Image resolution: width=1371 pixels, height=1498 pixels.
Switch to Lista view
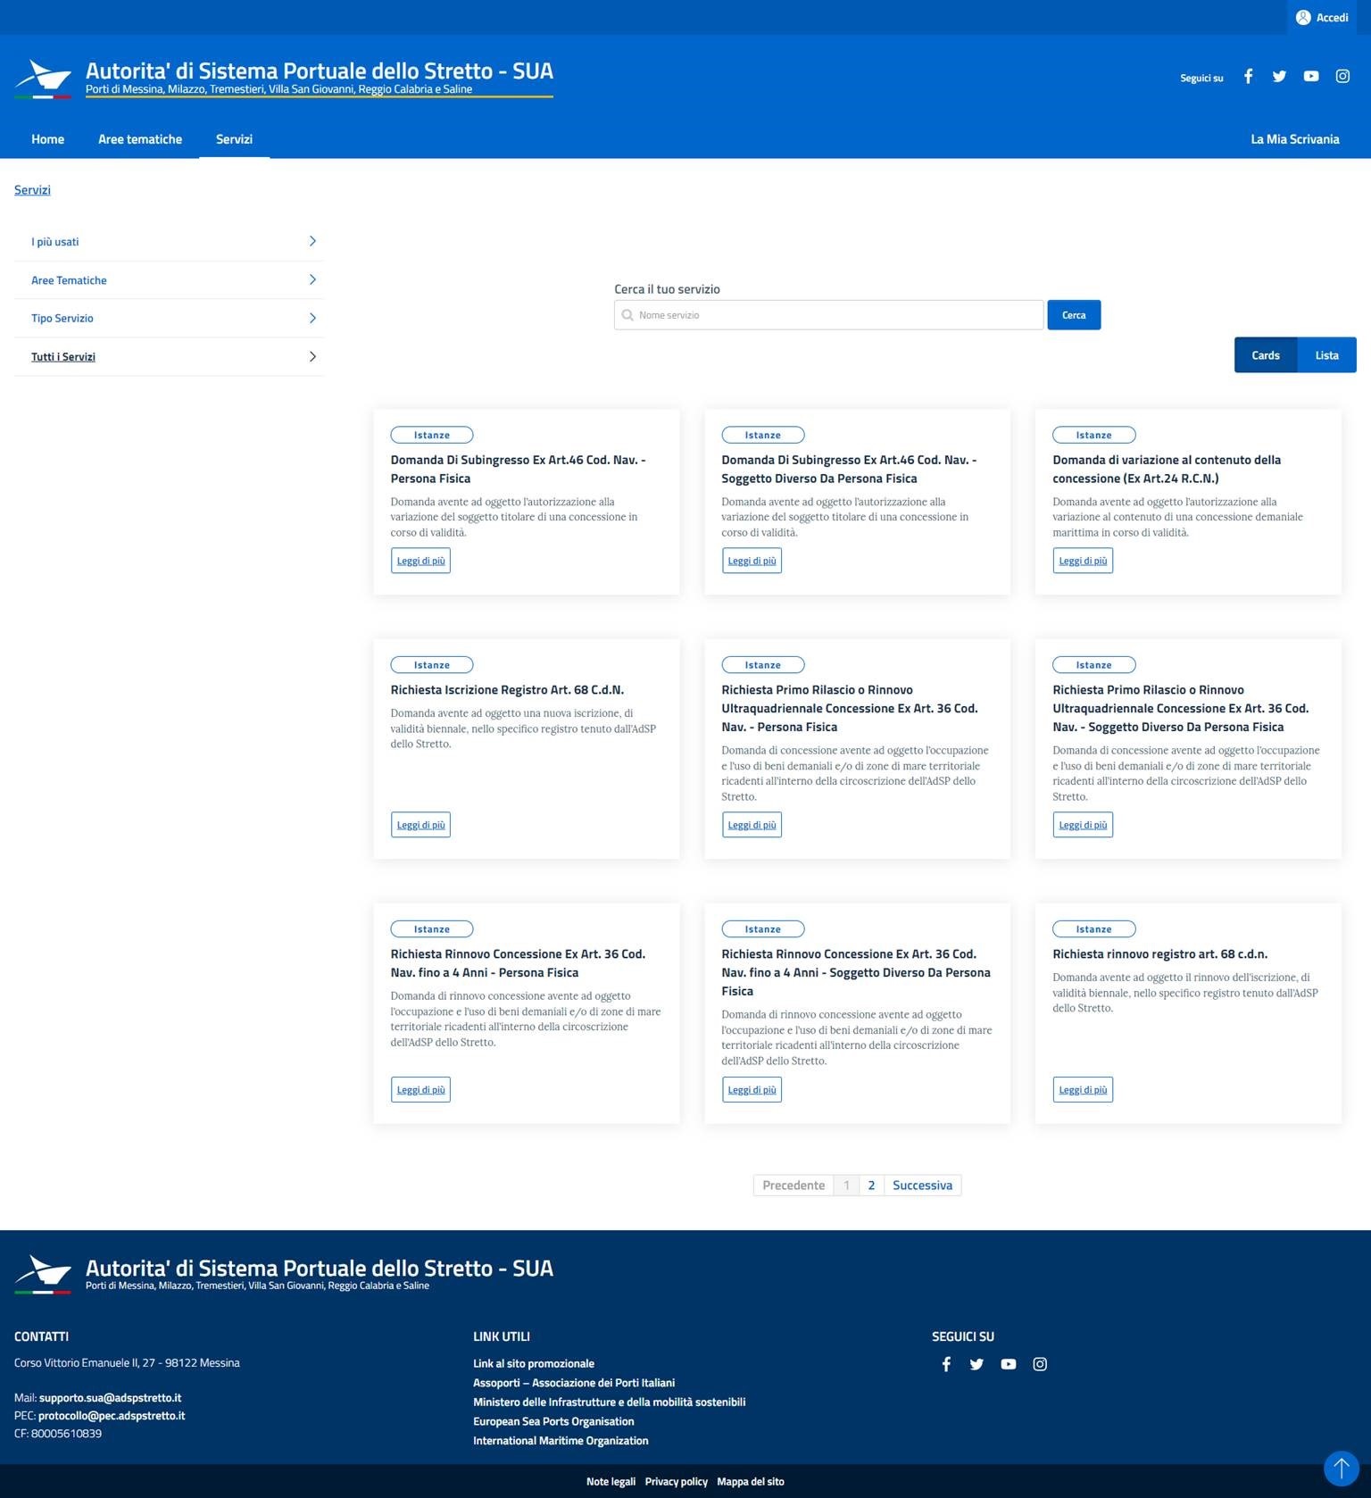(x=1326, y=355)
